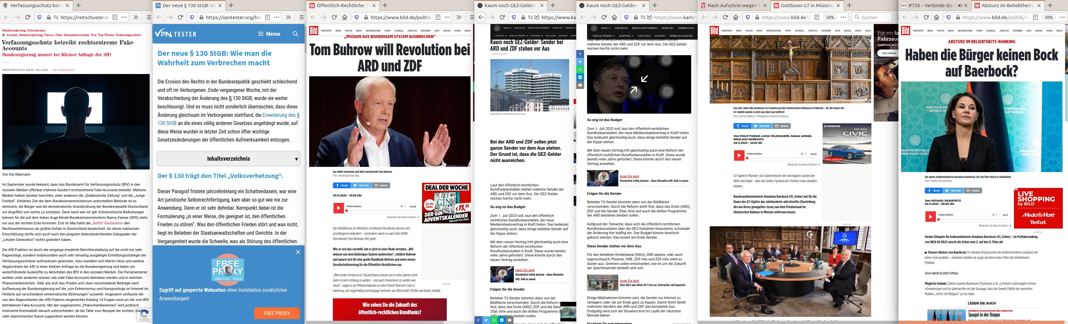Close the Free Proxy popup
The width and height of the screenshot is (1068, 324).
(x=298, y=252)
